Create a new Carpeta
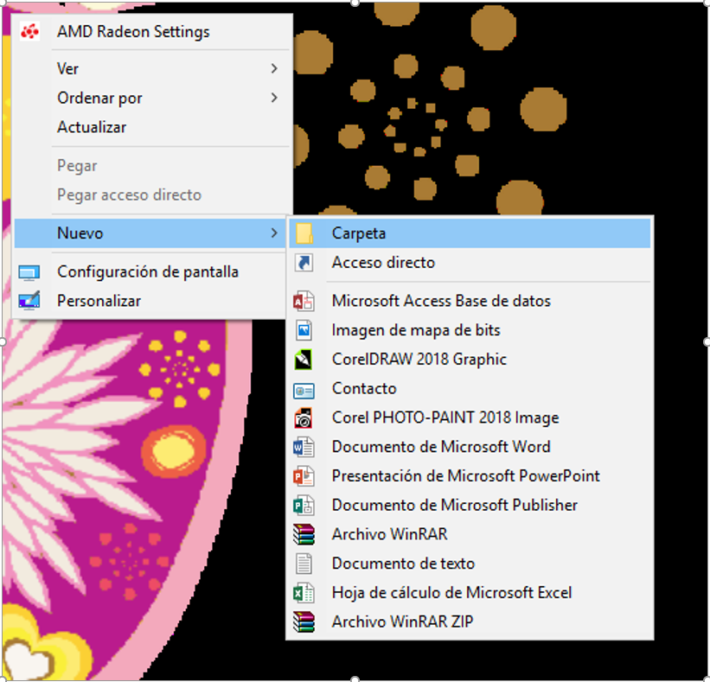The image size is (710, 682). click(x=470, y=233)
